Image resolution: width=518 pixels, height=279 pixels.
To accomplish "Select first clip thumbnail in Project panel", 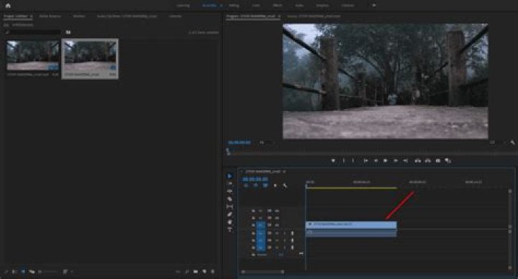I will point(32,55).
